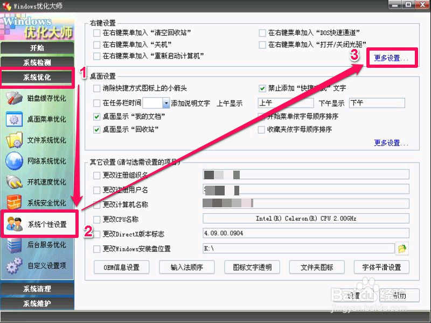Select 开机速度优化 in sidebar
Image resolution: width=431 pixels, height=323 pixels.
(x=47, y=182)
